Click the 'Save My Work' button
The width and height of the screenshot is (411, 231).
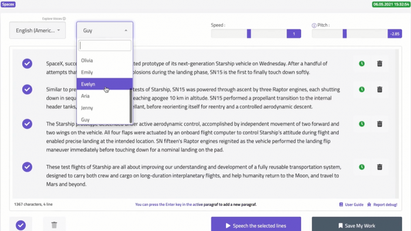click(x=357, y=225)
